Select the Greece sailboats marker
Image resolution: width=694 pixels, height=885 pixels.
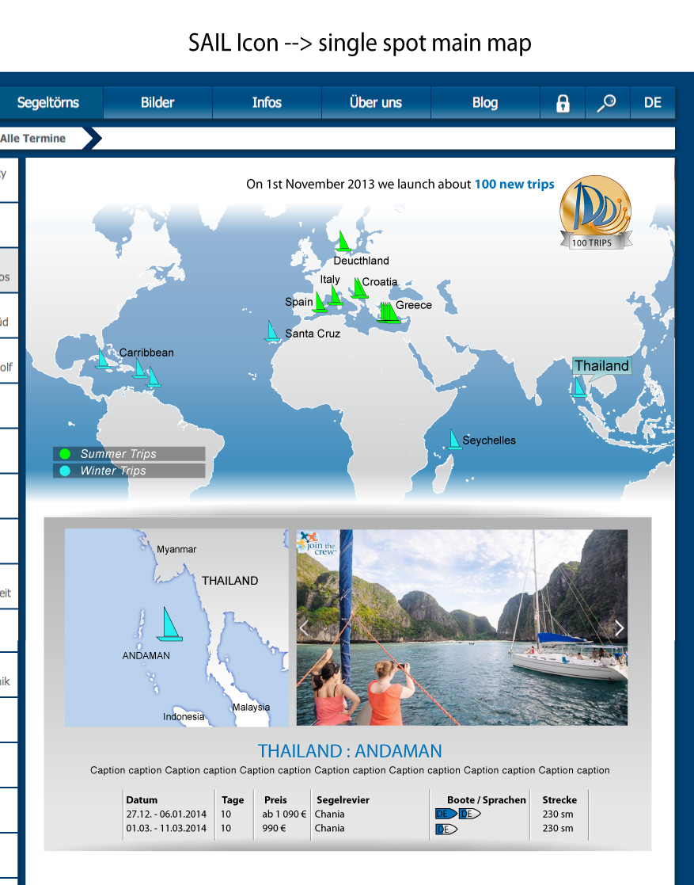pyautogui.click(x=388, y=313)
